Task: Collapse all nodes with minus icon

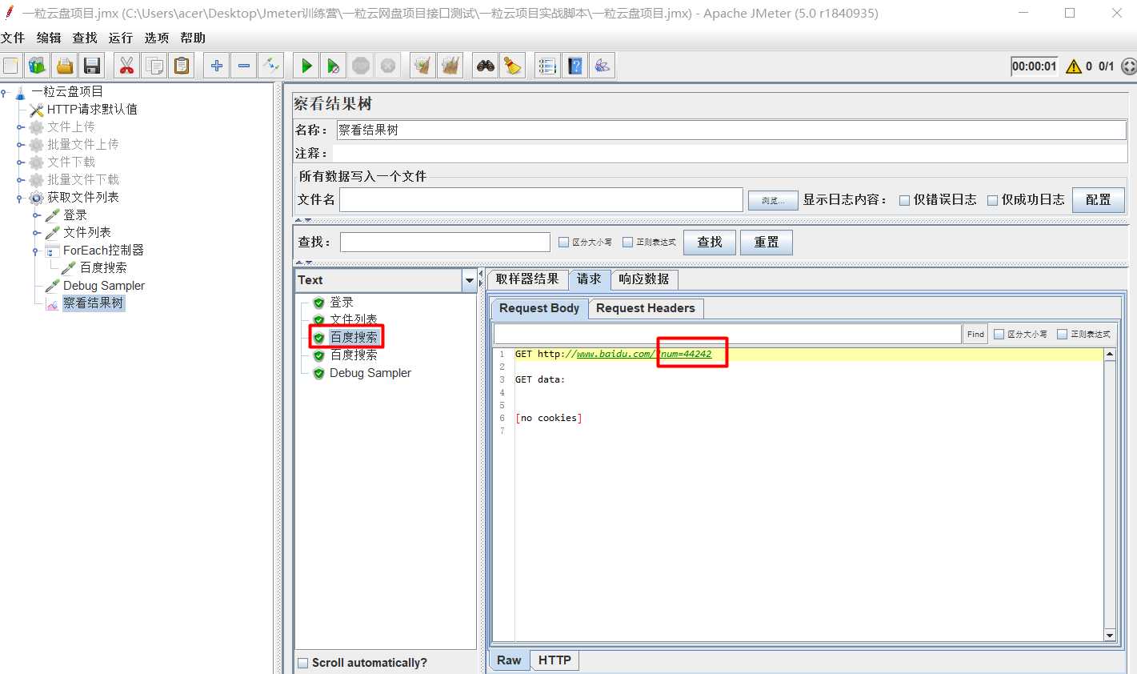Action: pyautogui.click(x=244, y=66)
